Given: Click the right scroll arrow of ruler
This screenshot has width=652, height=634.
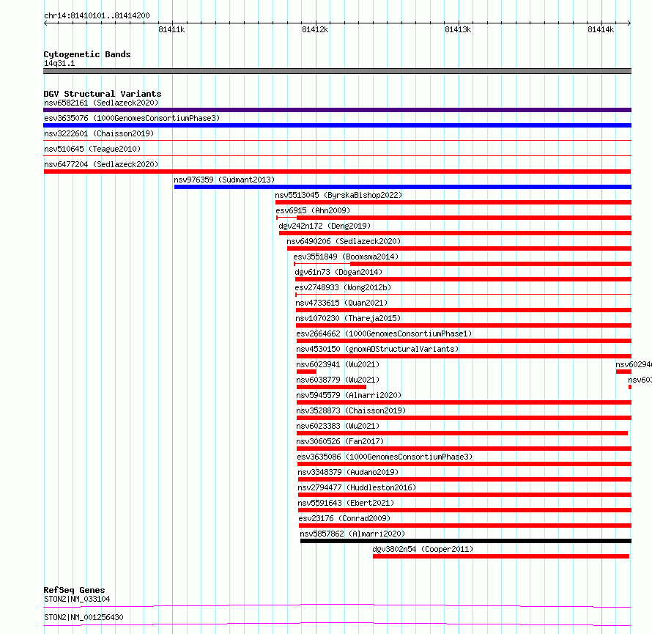Looking at the screenshot, I should coord(629,23).
